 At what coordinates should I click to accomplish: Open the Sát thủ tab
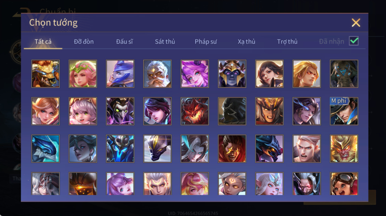pyautogui.click(x=165, y=41)
